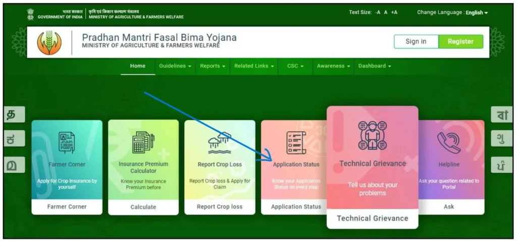Select Malayalam language letter tile
517x241 pixels.
pos(14,164)
